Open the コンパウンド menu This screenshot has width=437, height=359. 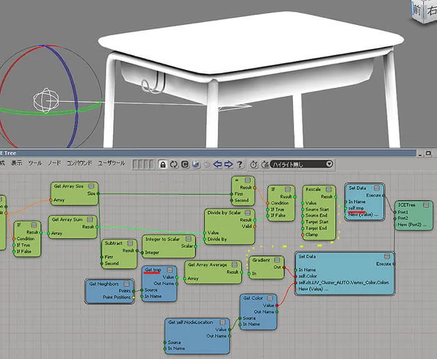point(79,163)
